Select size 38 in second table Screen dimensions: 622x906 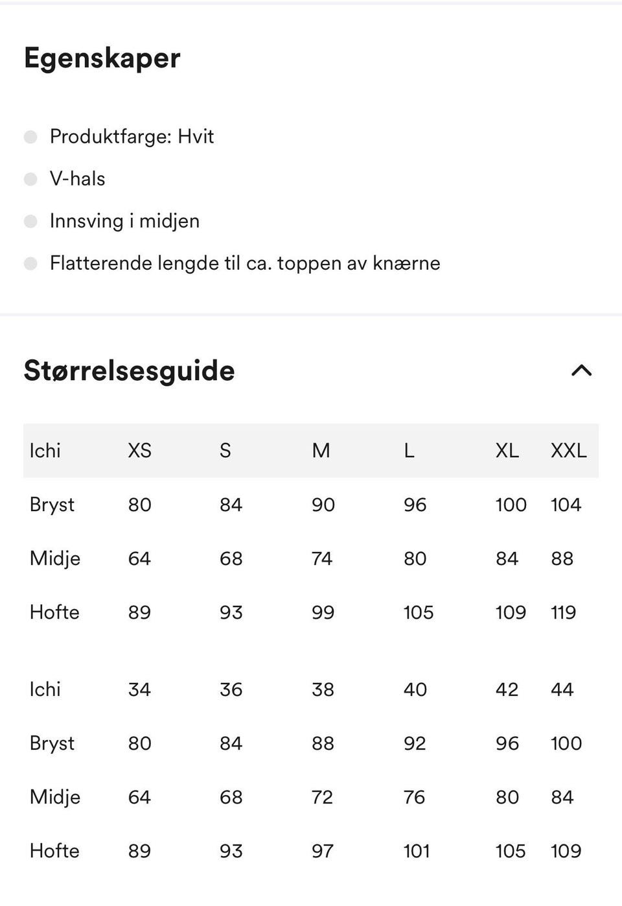323,689
